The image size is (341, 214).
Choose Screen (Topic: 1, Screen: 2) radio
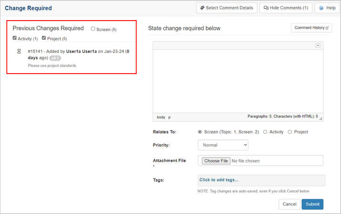[x=200, y=132]
